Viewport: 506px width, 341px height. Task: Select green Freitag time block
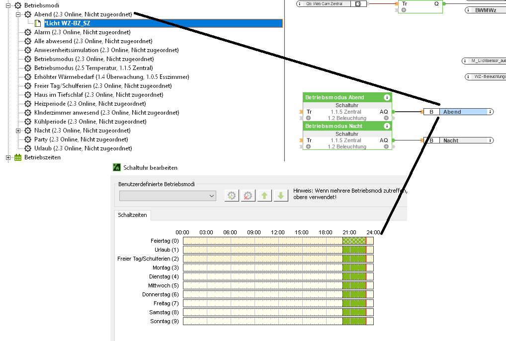(354, 303)
